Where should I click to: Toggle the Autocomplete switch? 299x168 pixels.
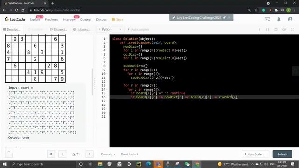[x=138, y=29]
